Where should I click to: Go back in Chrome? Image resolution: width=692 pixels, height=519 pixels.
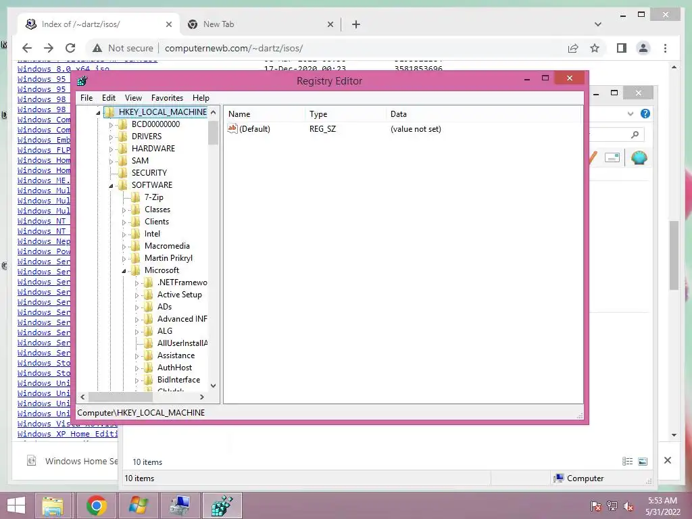tap(27, 48)
